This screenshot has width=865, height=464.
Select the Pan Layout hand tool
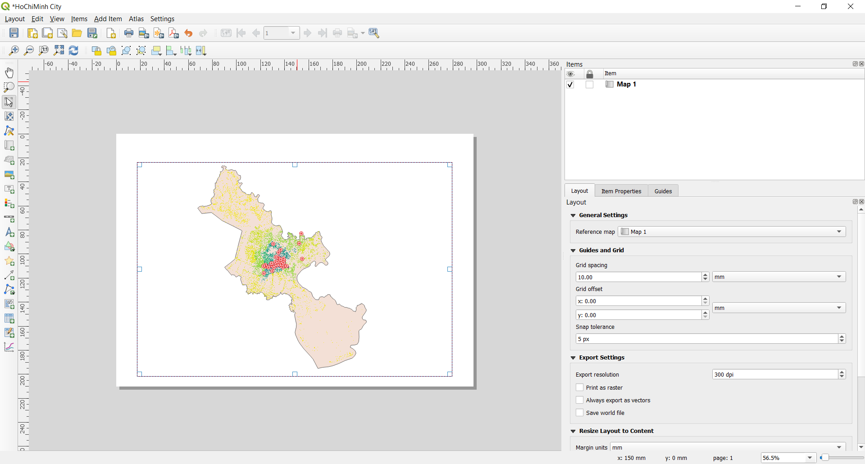tap(9, 73)
